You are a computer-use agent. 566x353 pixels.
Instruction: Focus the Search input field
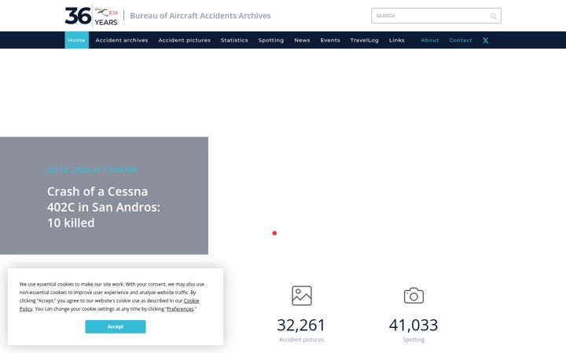click(x=436, y=16)
